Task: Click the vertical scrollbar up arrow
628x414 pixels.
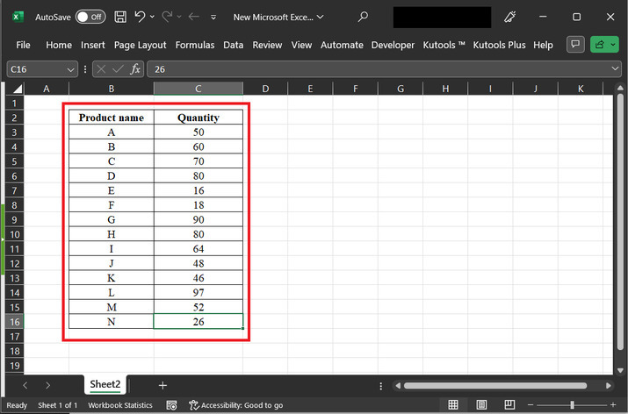Action: (x=620, y=88)
